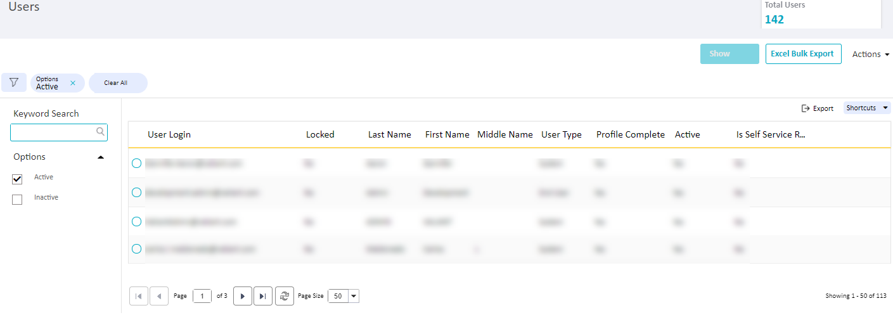Viewport: 893px width, 315px height.
Task: Check the Inactive option checkbox
Action: coord(17,200)
